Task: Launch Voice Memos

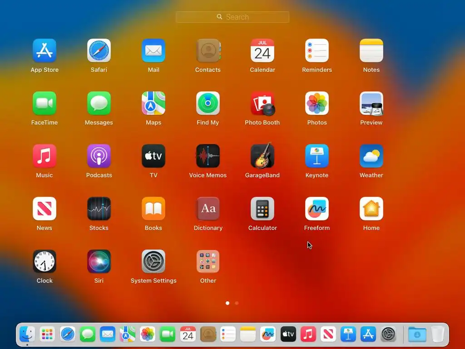Action: click(x=208, y=156)
